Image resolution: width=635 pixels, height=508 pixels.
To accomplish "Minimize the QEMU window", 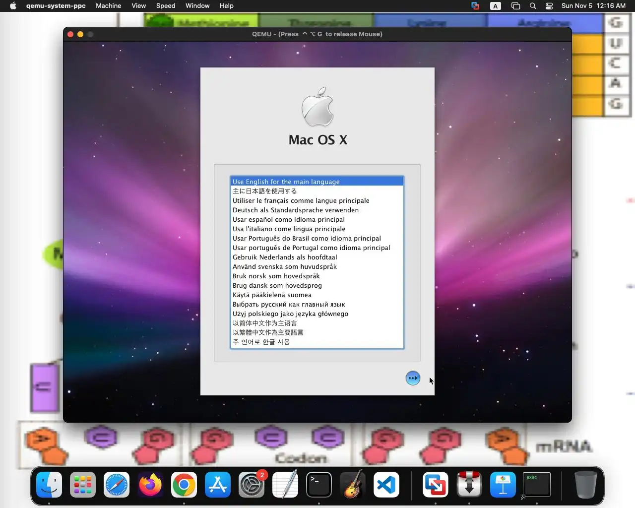I will click(x=80, y=34).
